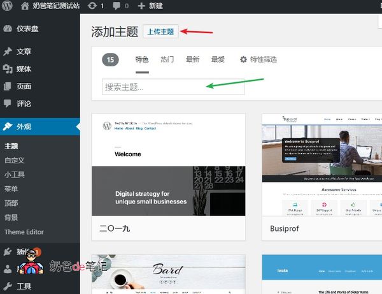The width and height of the screenshot is (382, 294).
Task: Open the Busiprof theme preview thumbnail
Action: coord(322,165)
